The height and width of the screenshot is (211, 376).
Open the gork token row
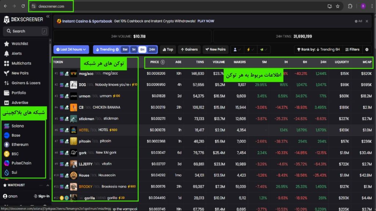212,153
